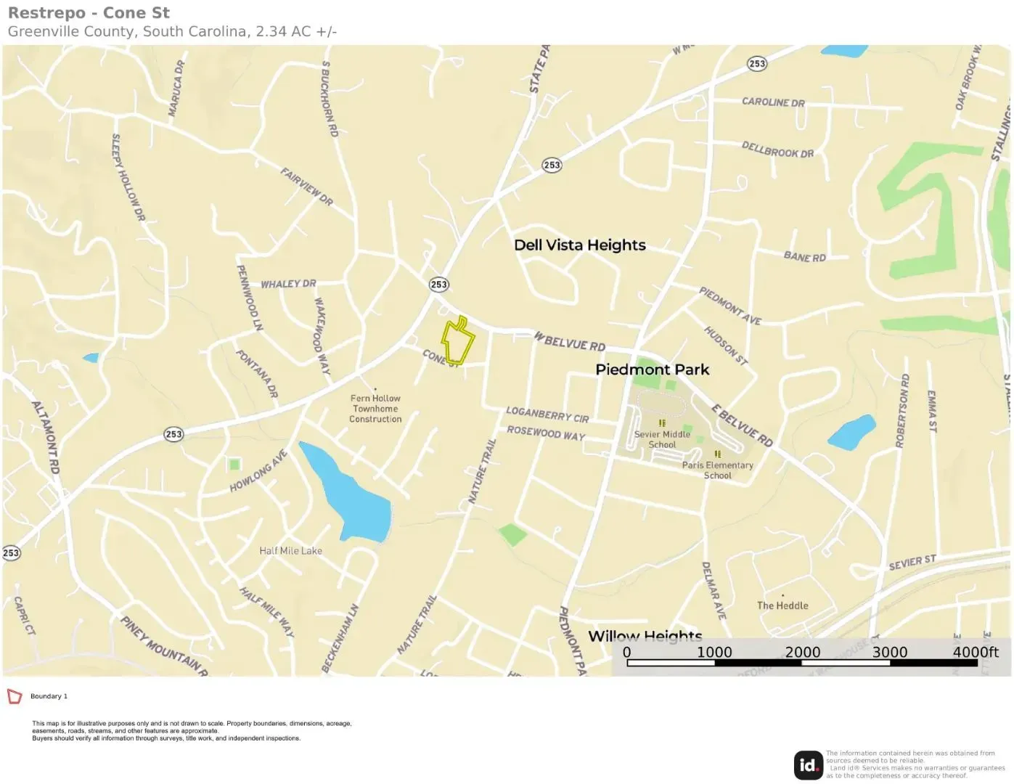
Task: Click the Sevier Middle School marker icon
Action: [x=662, y=423]
